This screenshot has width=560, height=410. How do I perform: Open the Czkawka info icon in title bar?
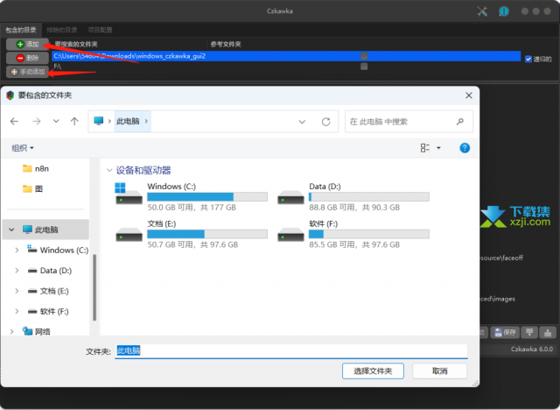504,11
